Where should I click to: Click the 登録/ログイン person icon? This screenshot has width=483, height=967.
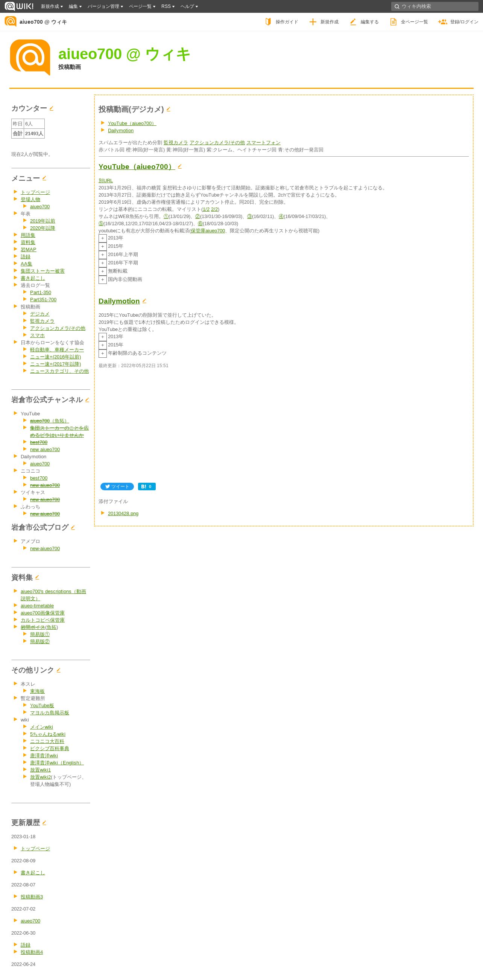click(443, 22)
